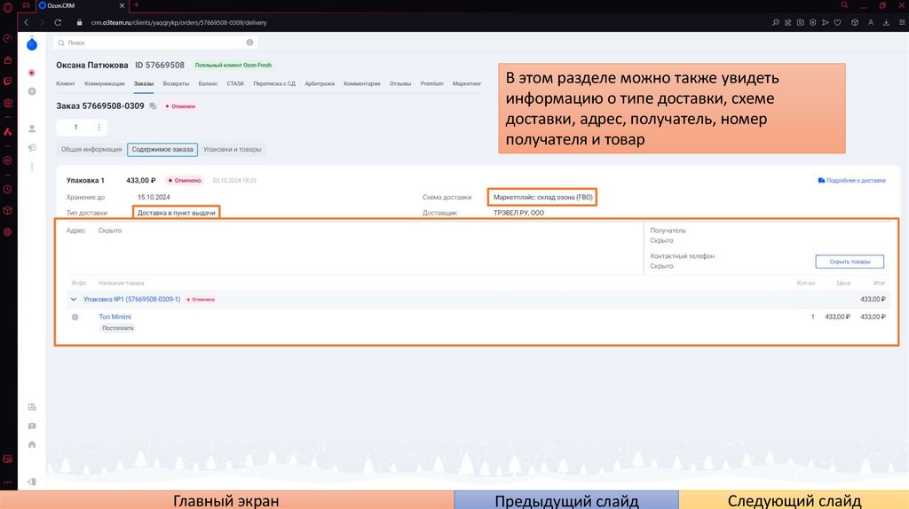The image size is (909, 509).
Task: Open the Premium tab
Action: (x=432, y=83)
